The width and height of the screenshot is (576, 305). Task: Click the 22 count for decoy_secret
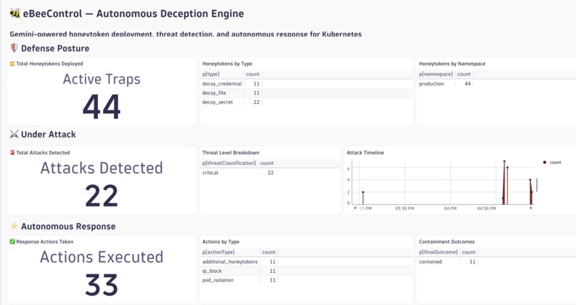point(257,102)
